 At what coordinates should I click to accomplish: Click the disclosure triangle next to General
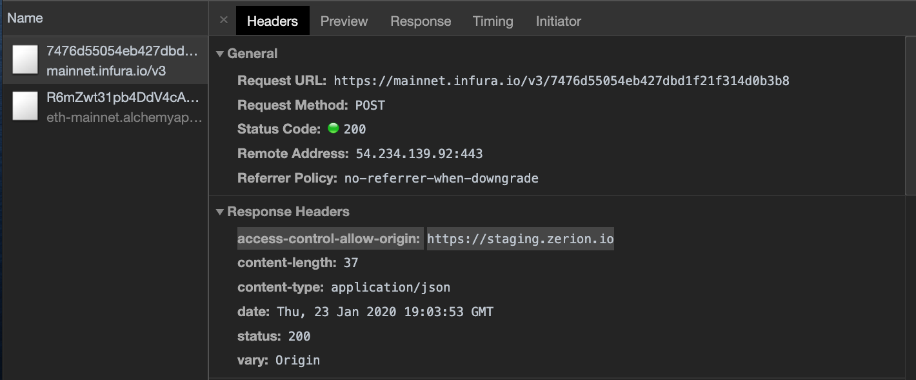[219, 54]
